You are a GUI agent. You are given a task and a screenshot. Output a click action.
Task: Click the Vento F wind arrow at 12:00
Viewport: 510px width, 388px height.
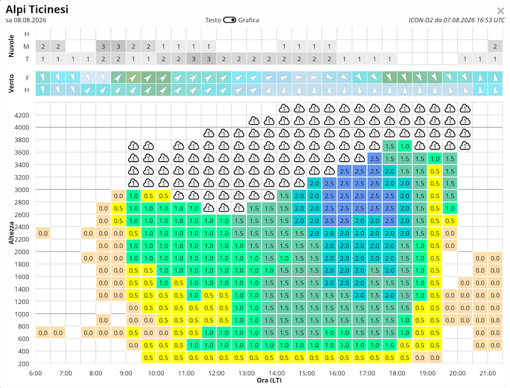click(224, 78)
